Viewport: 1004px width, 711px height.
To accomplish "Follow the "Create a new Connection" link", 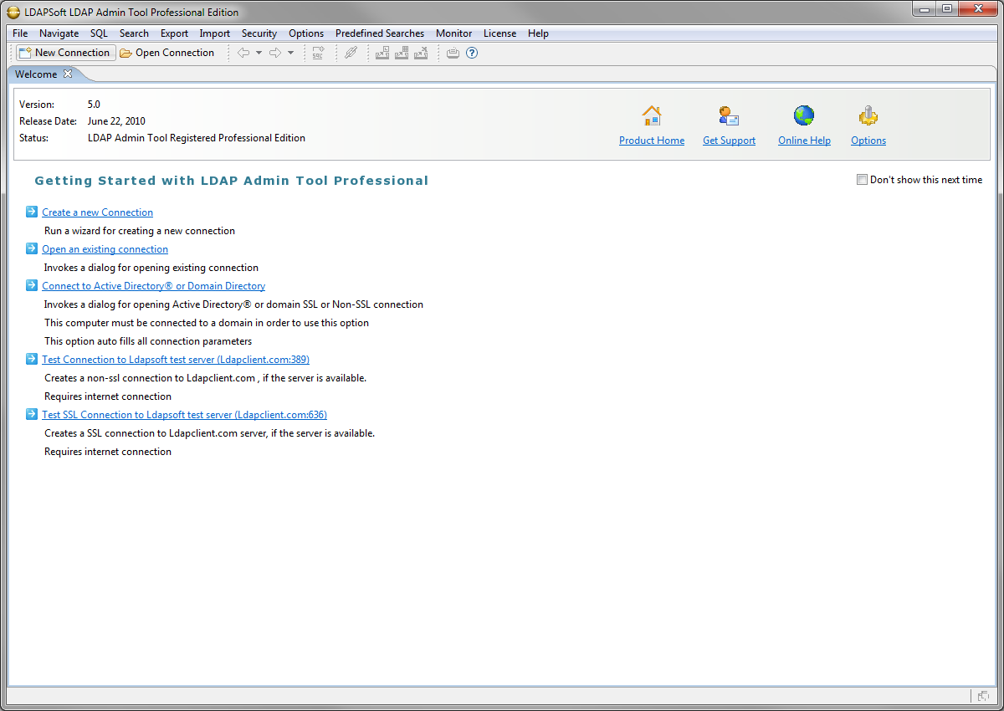I will 97,212.
